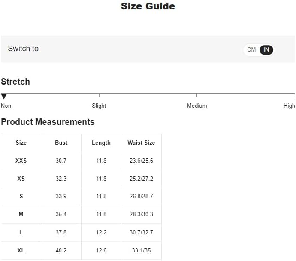Click the 'Bust' column header
Viewport: 296px width, 261px height.
pos(61,143)
